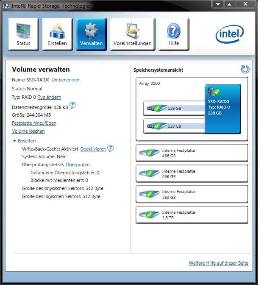Click Größe des physischen Sektors text

tap(63, 188)
